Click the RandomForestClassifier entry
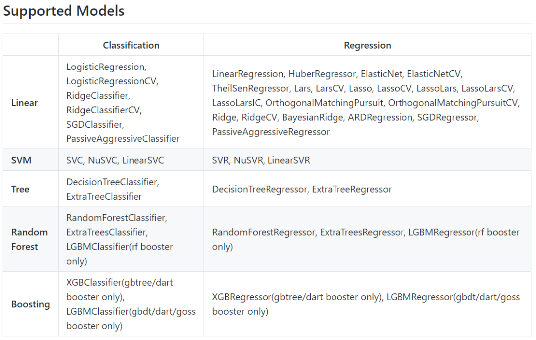The image size is (536, 340). (117, 218)
